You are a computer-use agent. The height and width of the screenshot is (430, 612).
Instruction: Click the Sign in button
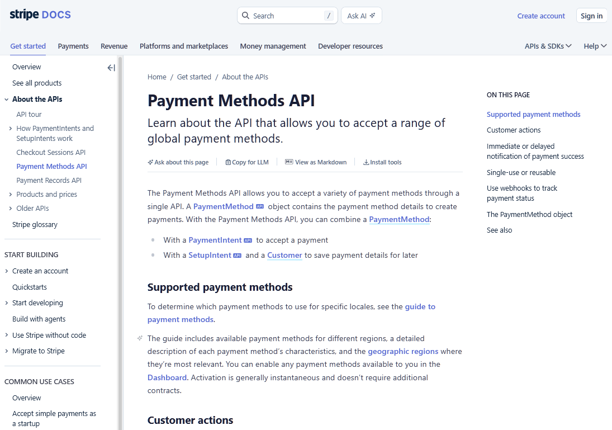591,16
